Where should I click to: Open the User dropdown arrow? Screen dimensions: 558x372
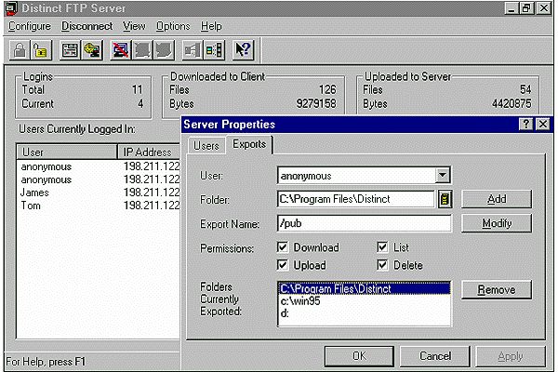click(443, 175)
